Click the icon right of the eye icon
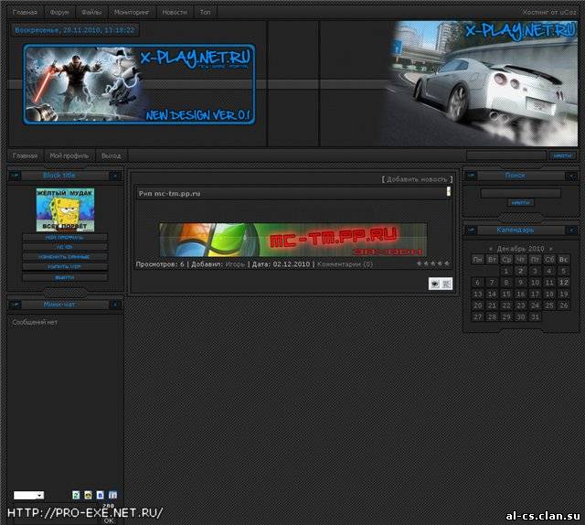585x525 pixels. pos(446,284)
